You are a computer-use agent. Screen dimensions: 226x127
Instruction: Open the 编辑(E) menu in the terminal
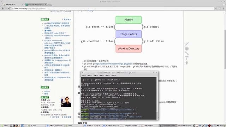click(x=90, y=75)
